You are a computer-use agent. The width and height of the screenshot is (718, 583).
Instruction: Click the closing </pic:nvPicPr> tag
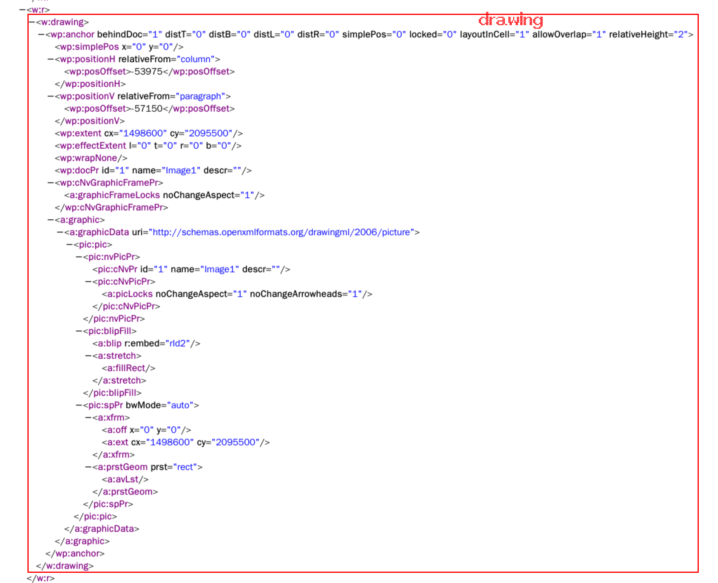coord(114,319)
